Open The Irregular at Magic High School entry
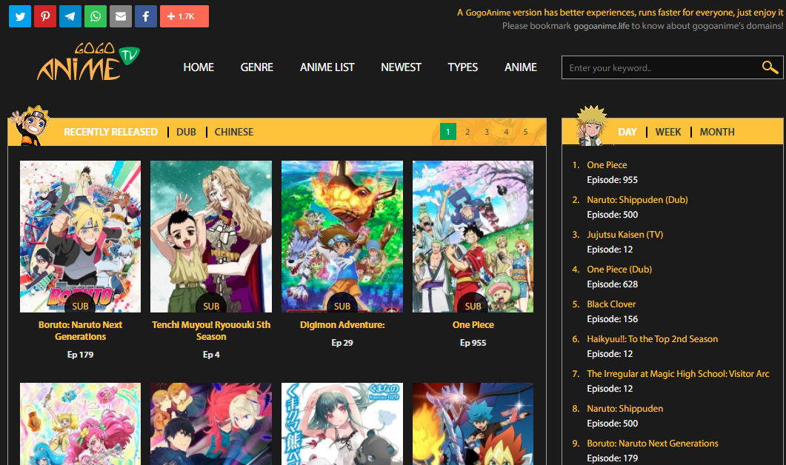 (678, 374)
